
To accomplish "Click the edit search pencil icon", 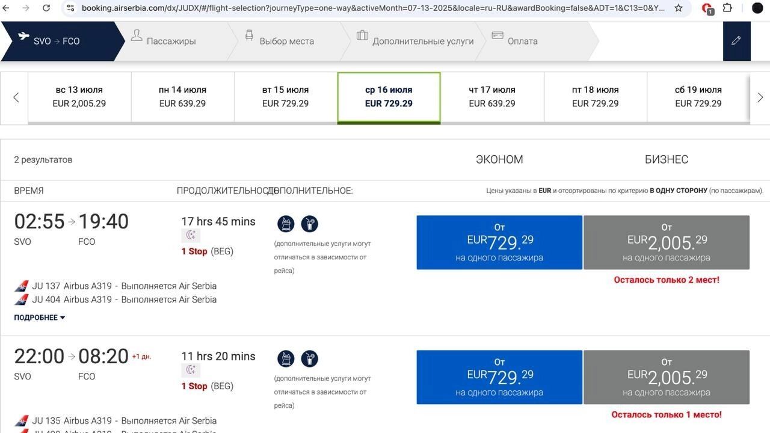I will 736,41.
